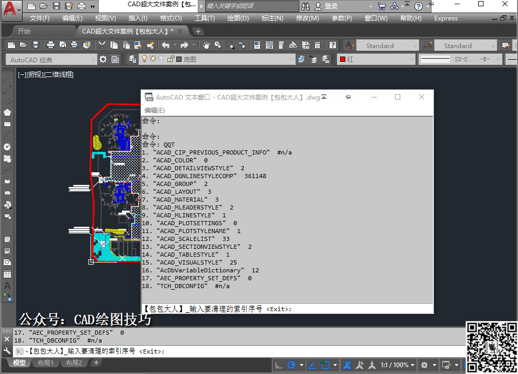
Task: Open Layer Properties Manager icon
Action: [132, 59]
